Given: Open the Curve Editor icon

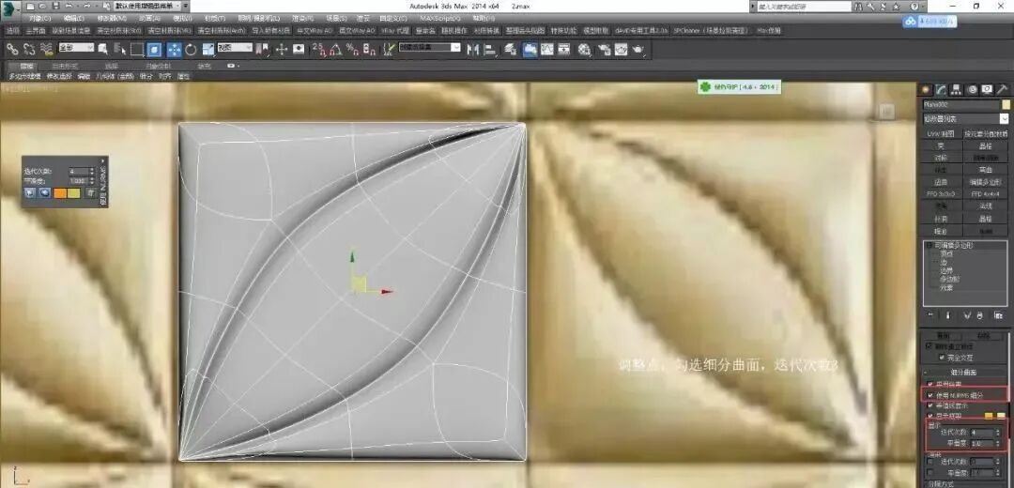Looking at the screenshot, I should 547,49.
